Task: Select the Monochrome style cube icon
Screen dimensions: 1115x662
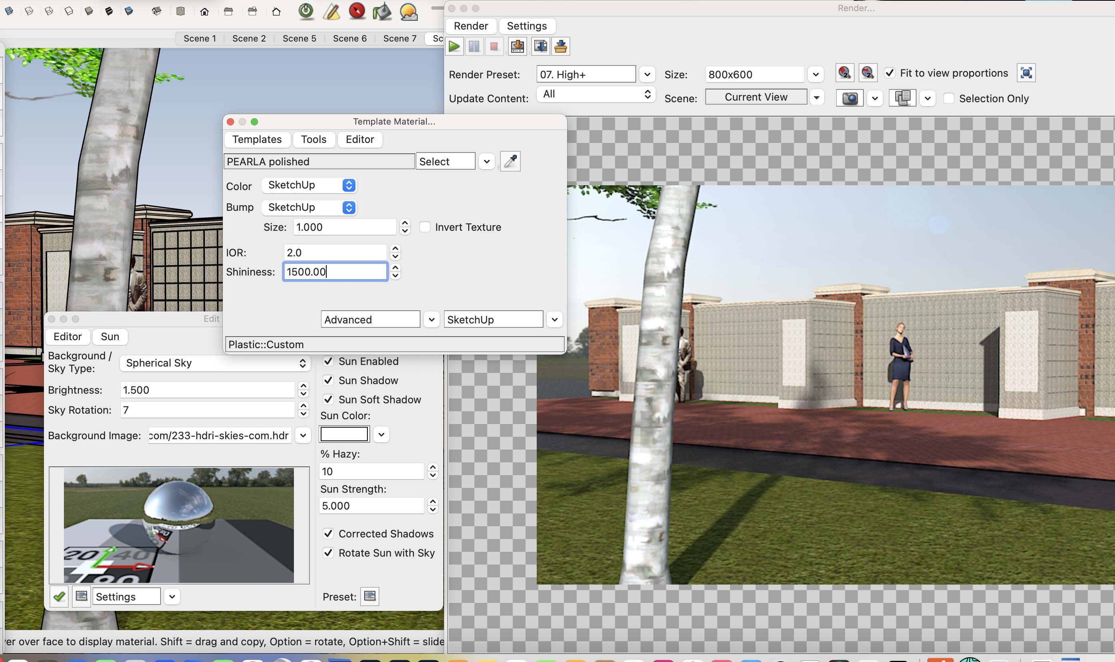Action: tap(129, 11)
